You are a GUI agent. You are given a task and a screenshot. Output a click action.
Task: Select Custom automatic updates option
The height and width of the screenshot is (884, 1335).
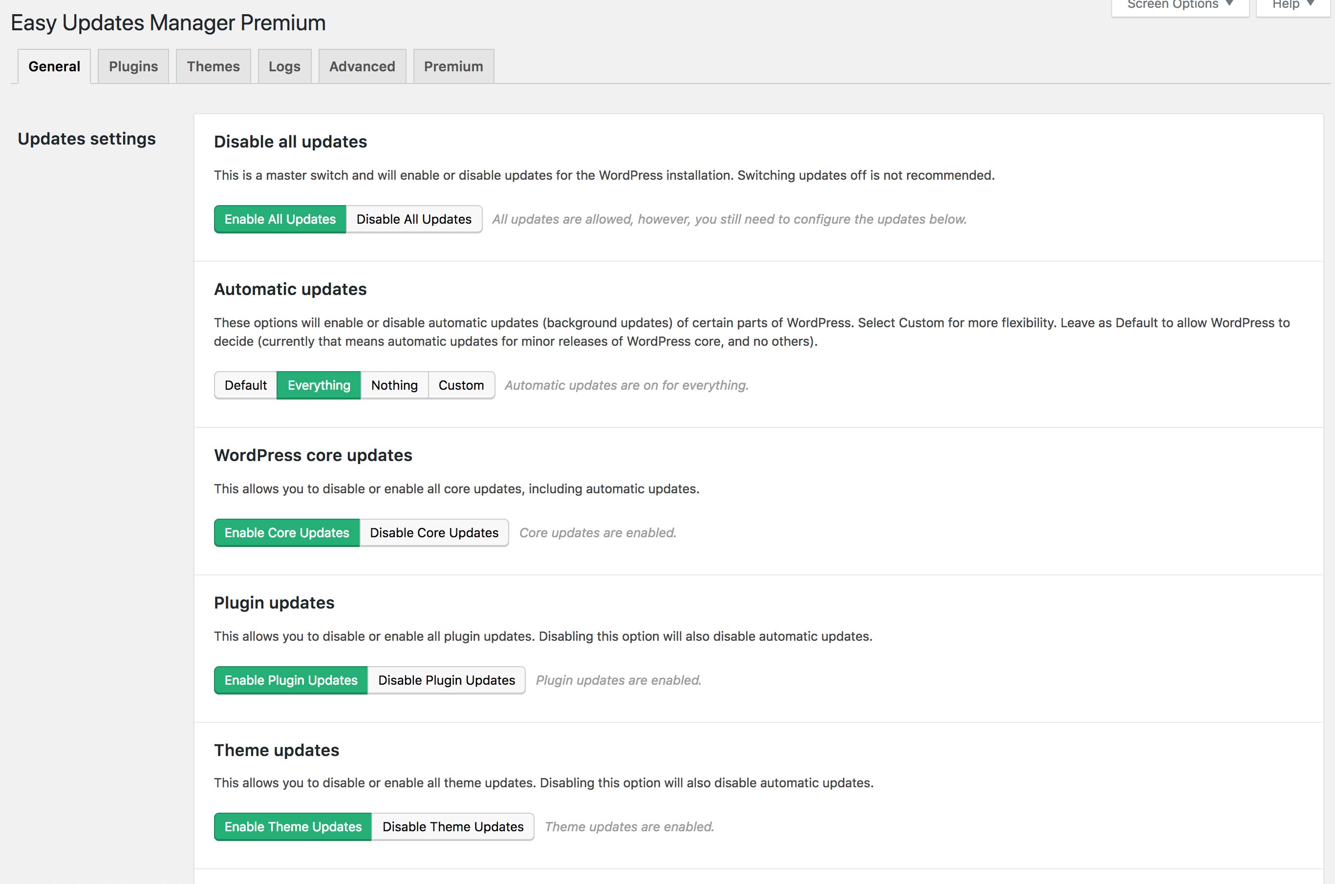coord(461,385)
